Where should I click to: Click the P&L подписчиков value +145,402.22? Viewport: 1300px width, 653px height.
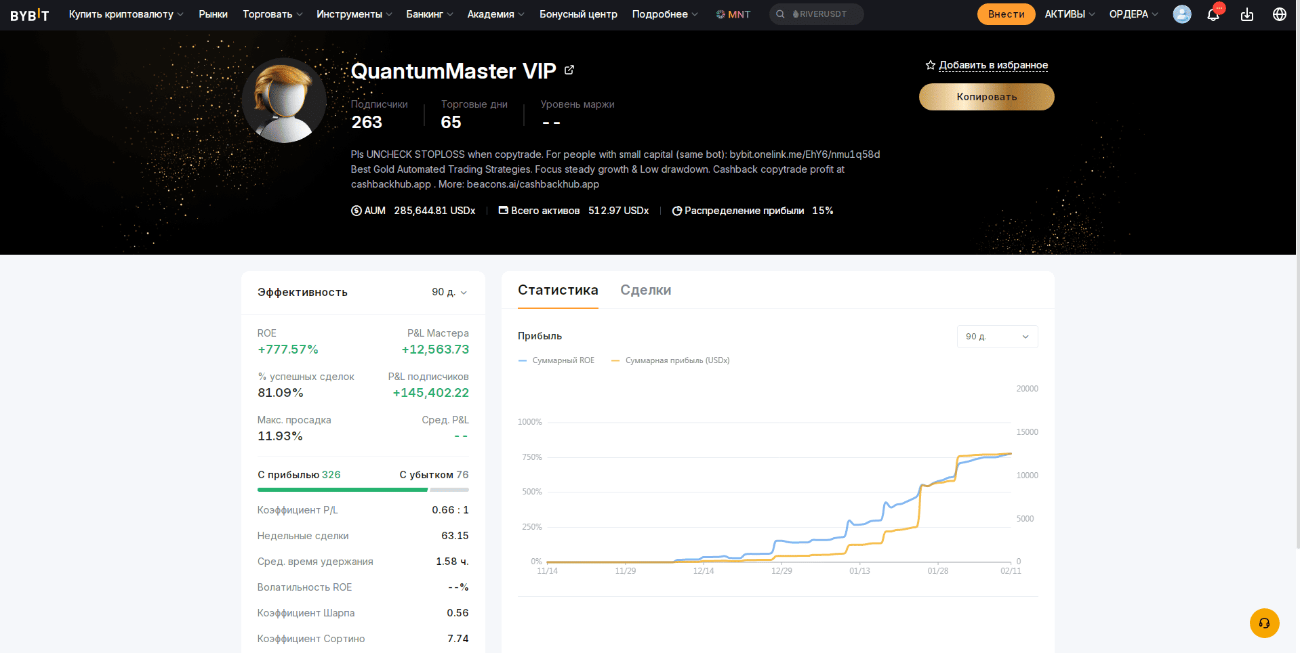point(430,393)
